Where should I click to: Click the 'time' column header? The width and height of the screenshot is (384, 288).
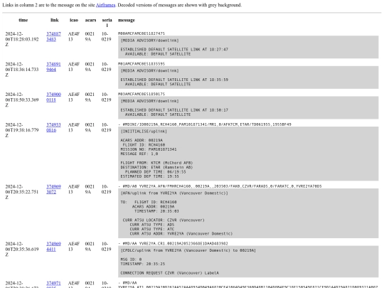23,20
